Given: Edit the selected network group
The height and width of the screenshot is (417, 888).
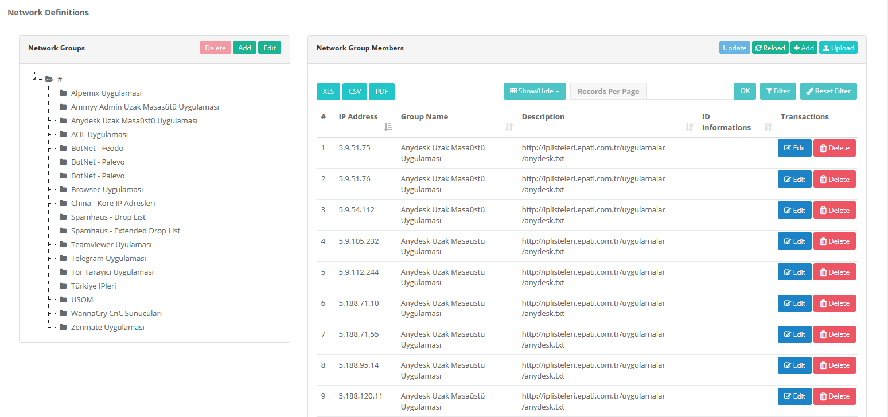Looking at the screenshot, I should click(270, 48).
